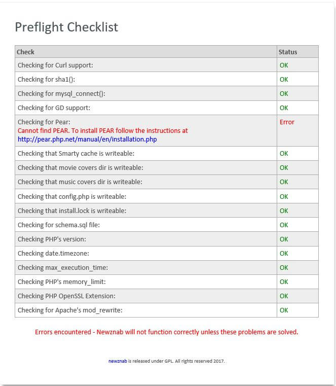336x386 pixels.
Task: Click the OK status for GD support
Action: 284,108
